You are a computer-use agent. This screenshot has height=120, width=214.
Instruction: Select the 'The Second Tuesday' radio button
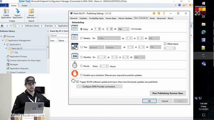pyautogui.click(x=82, y=47)
